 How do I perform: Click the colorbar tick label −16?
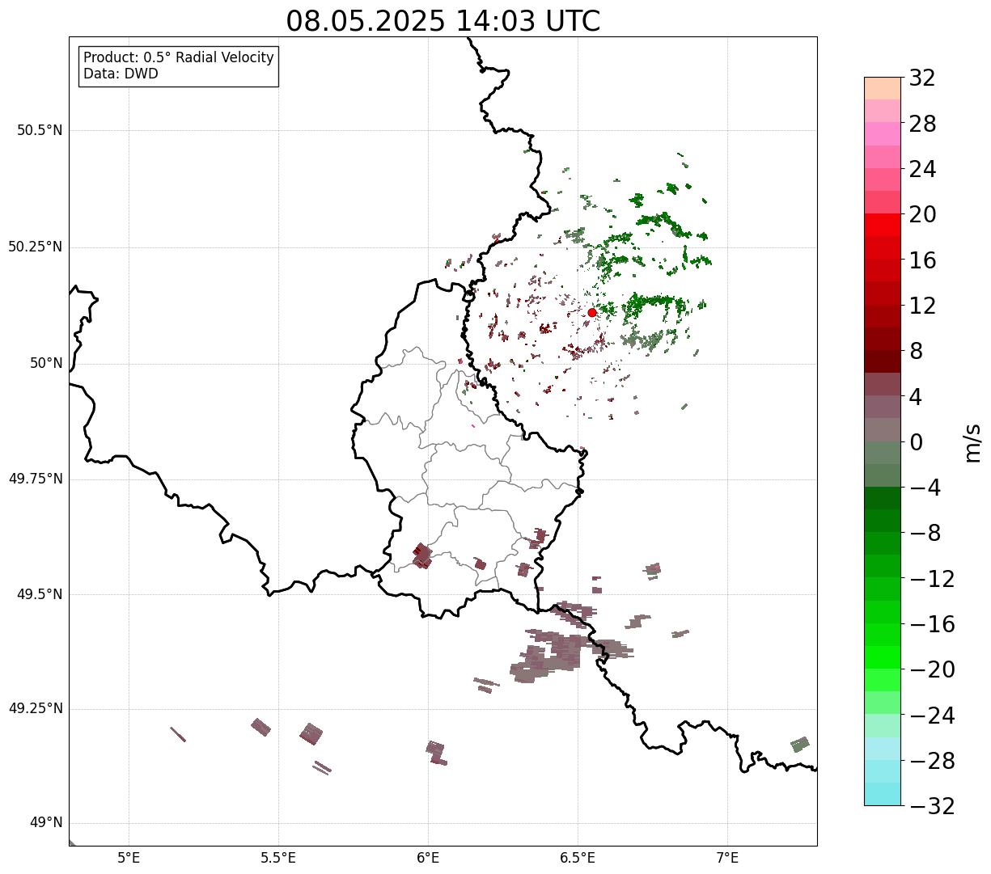[x=932, y=624]
